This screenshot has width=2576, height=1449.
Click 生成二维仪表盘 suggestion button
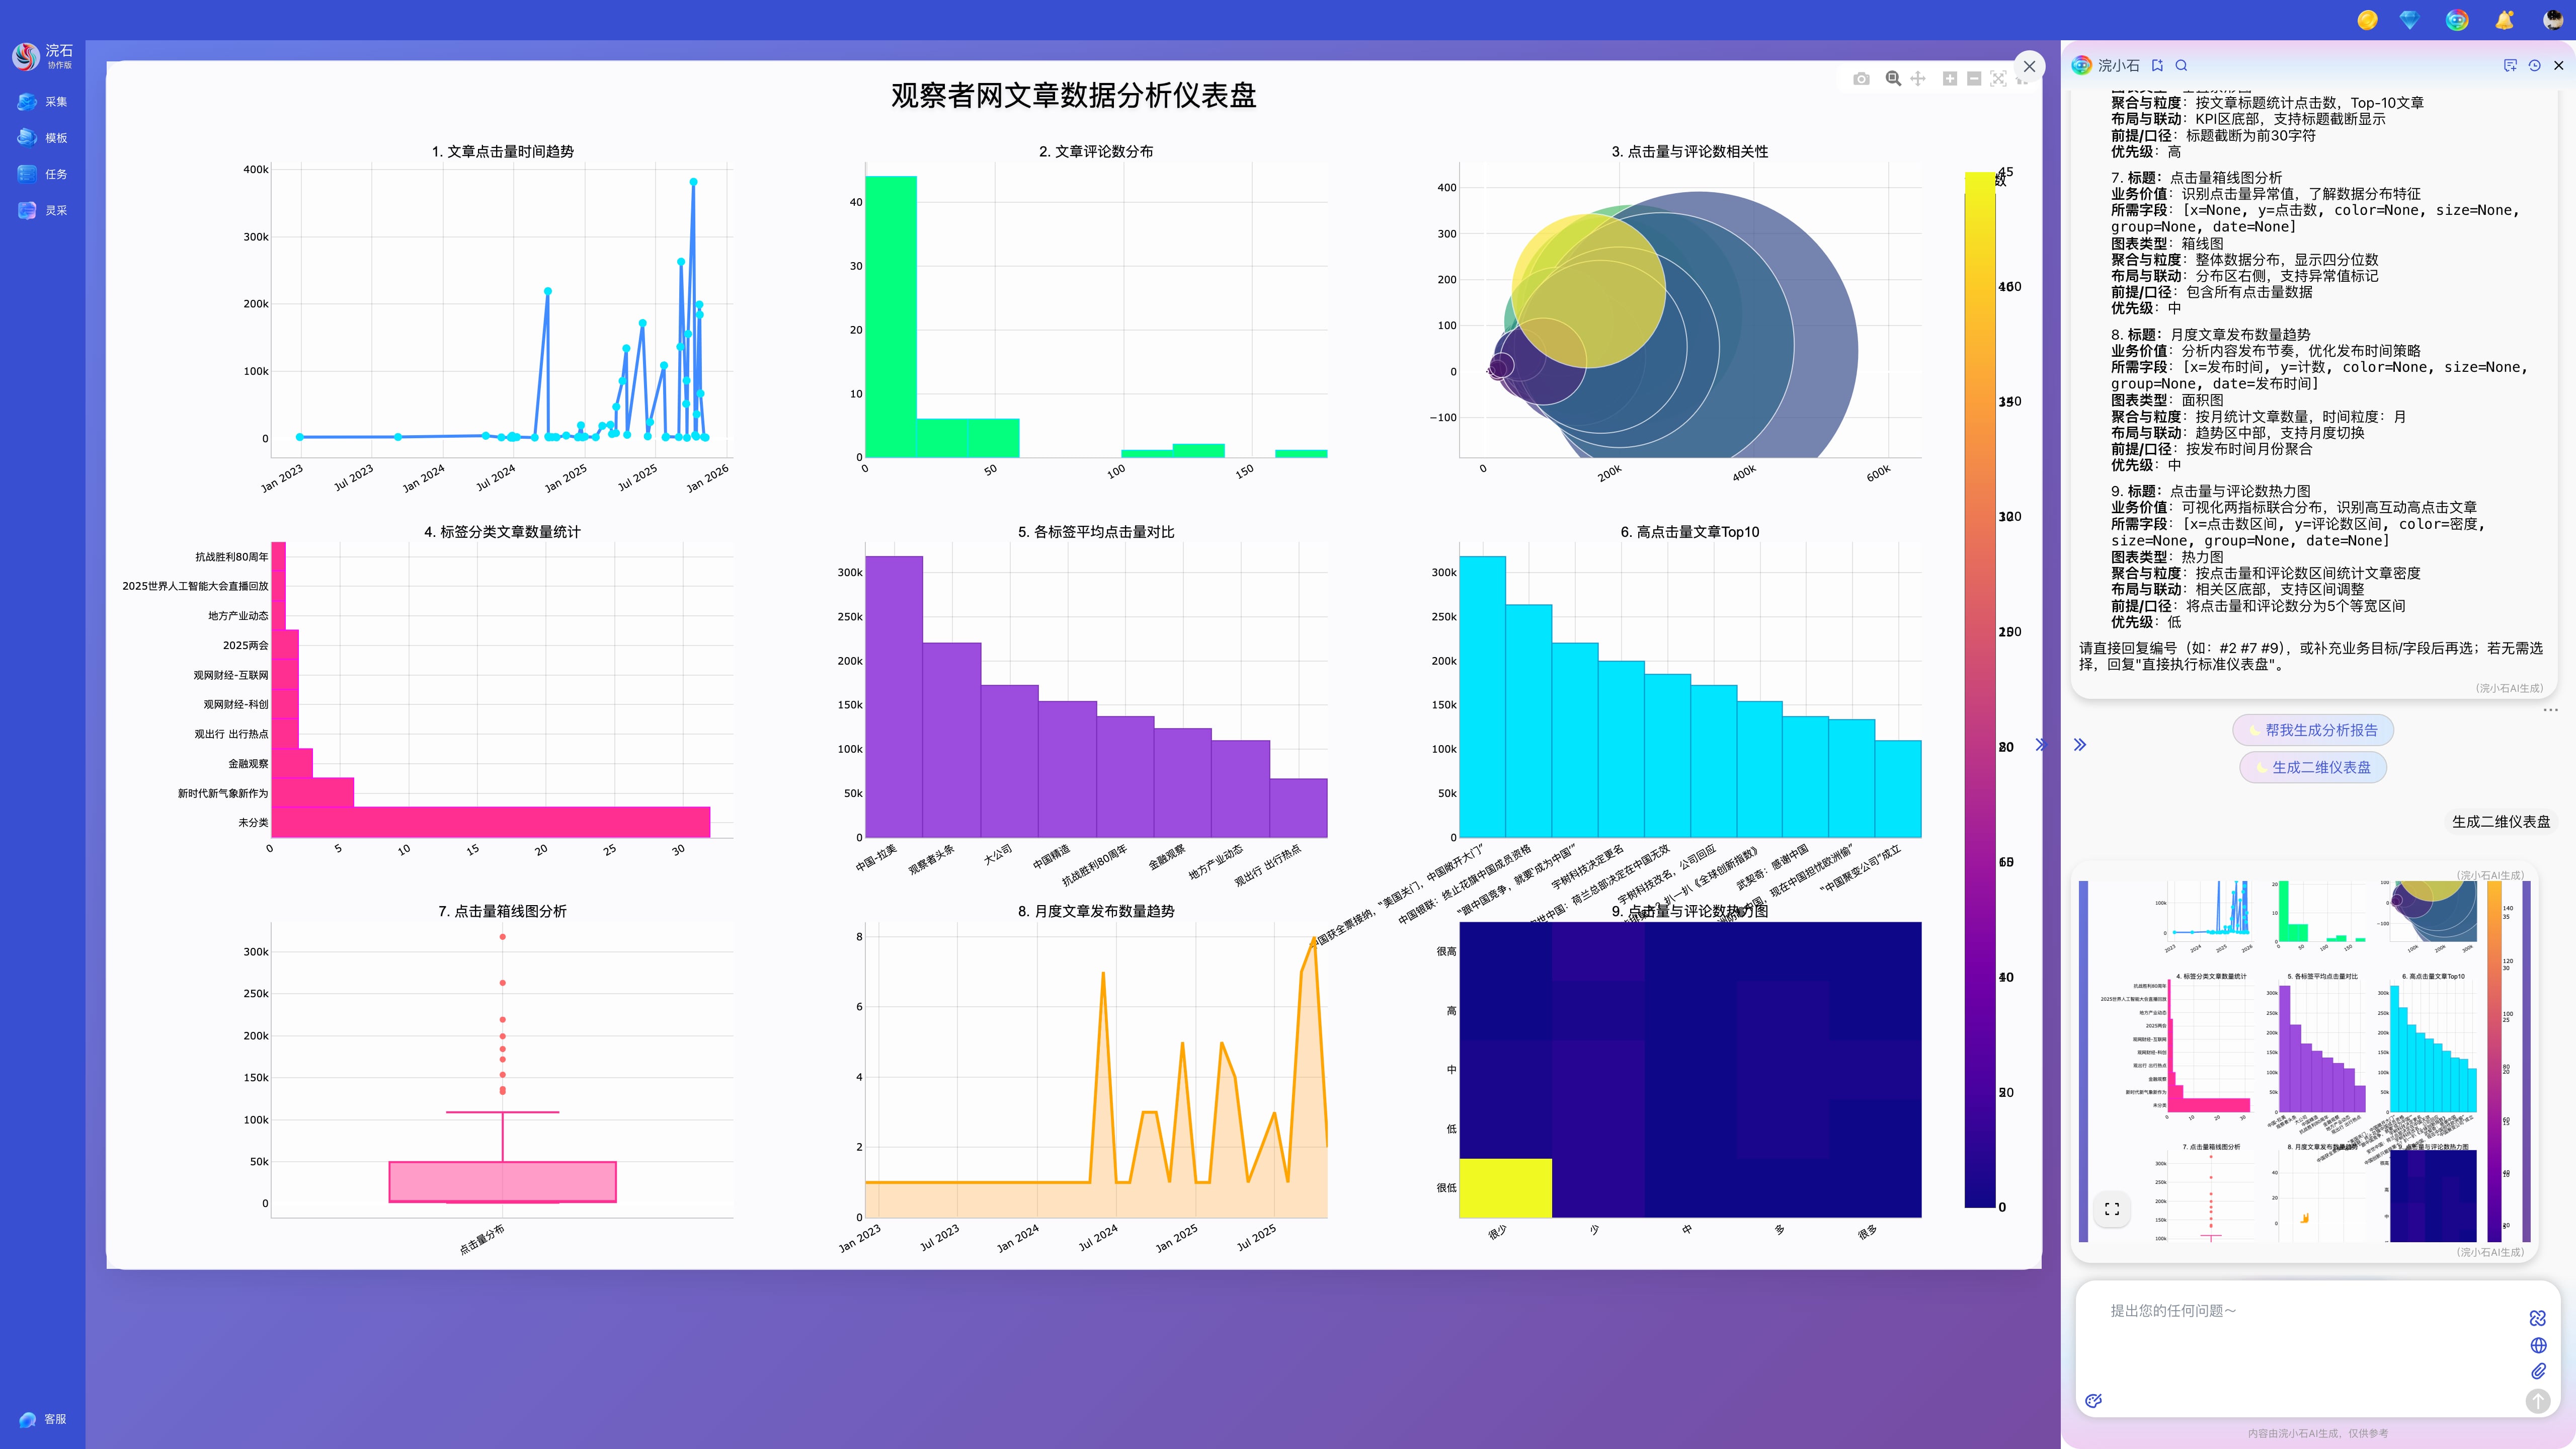(2312, 767)
